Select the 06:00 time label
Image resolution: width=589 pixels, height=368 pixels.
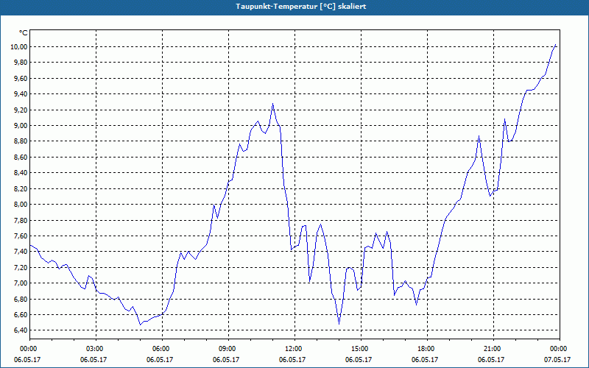point(162,349)
